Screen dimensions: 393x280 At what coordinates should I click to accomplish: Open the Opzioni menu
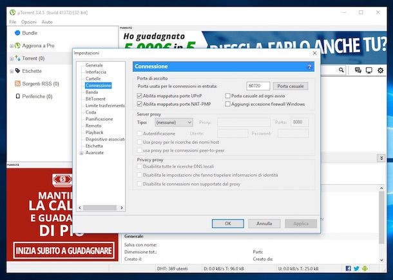pyautogui.click(x=29, y=22)
